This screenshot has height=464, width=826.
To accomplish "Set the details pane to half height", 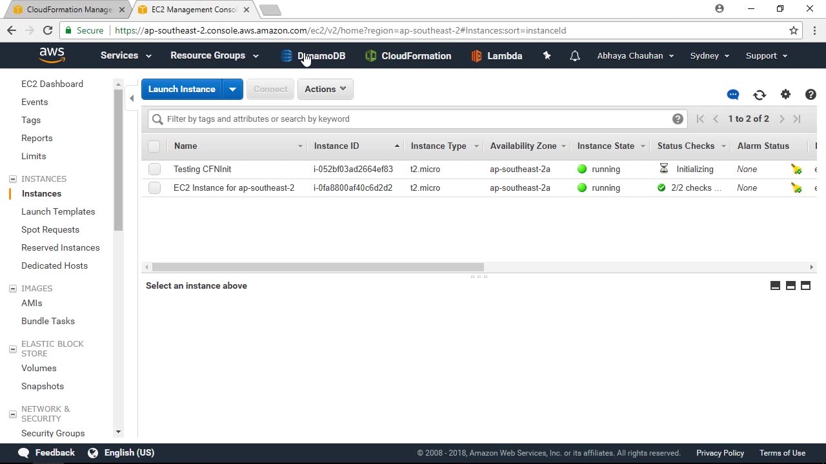I will point(791,285).
